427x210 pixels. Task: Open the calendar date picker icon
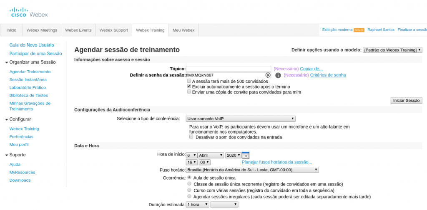point(245,156)
